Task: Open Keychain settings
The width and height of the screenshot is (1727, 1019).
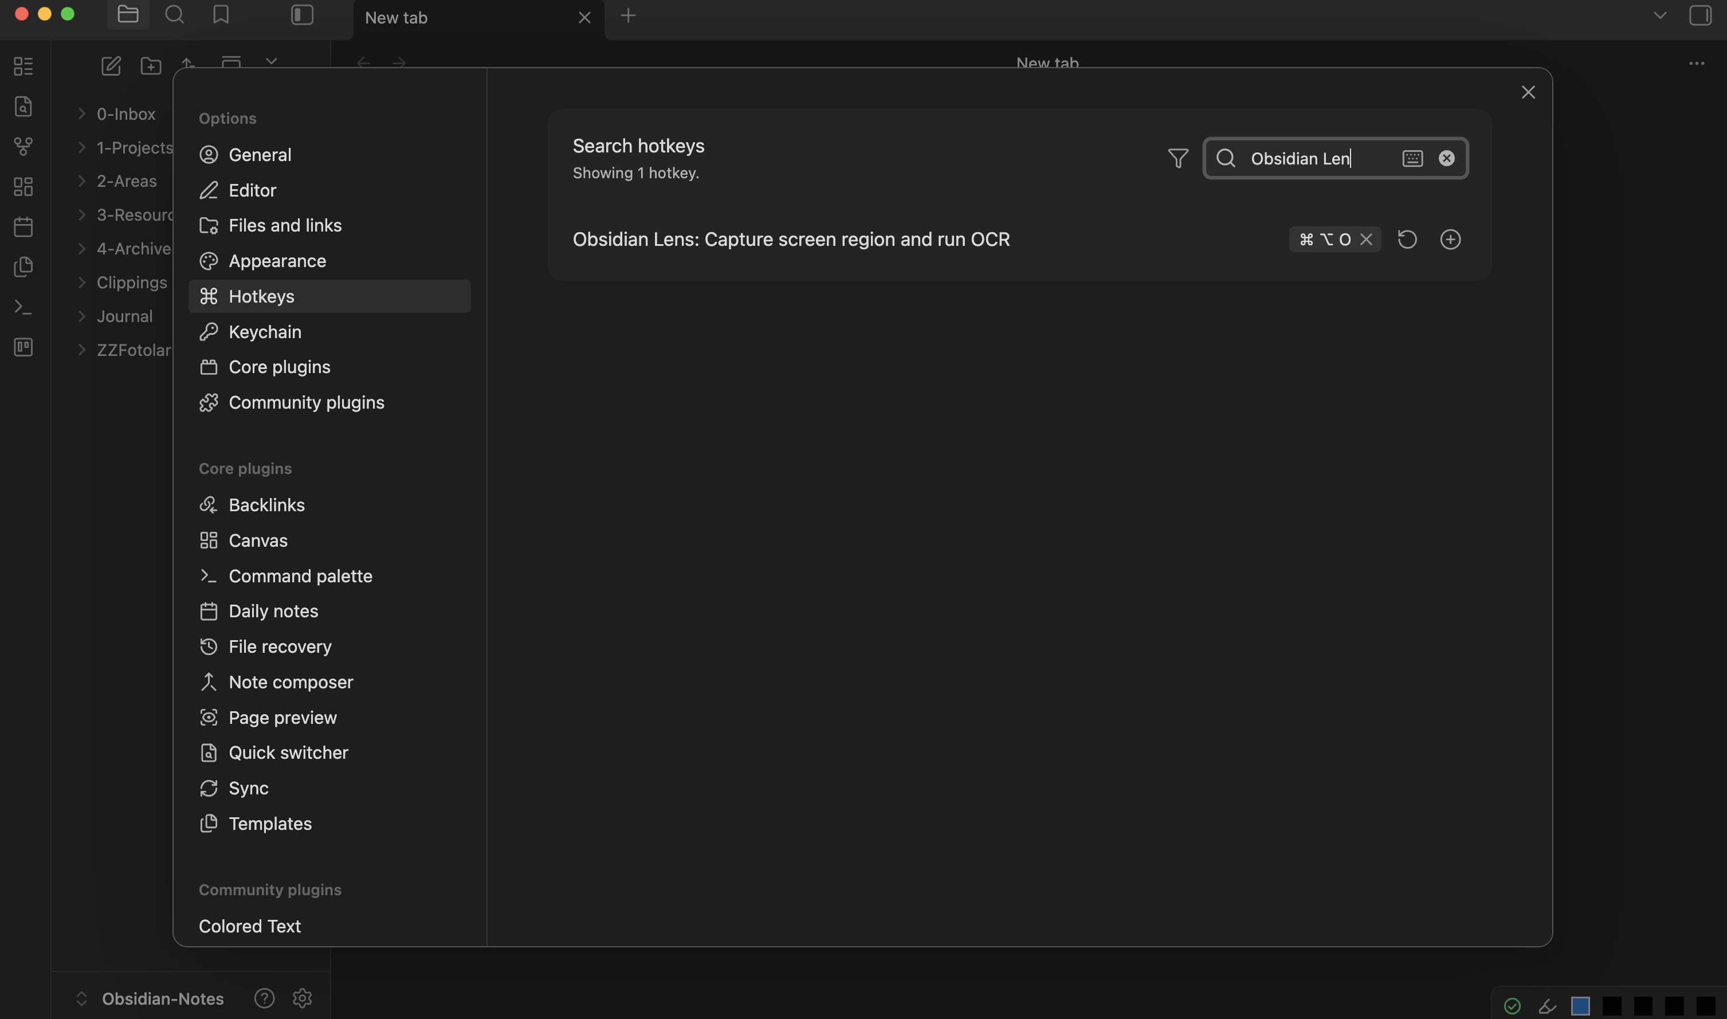Action: click(x=329, y=332)
